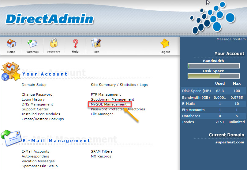247x170 pixels.
Task: Open the Help question mark icon
Action: [x=75, y=44]
